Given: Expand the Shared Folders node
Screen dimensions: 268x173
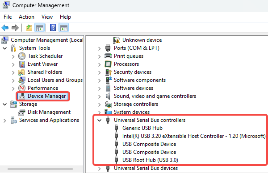Looking at the screenshot, I should (13, 72).
